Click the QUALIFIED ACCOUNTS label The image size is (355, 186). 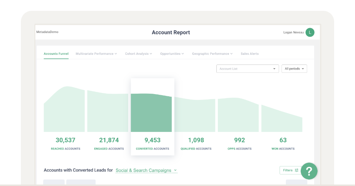[x=196, y=149]
